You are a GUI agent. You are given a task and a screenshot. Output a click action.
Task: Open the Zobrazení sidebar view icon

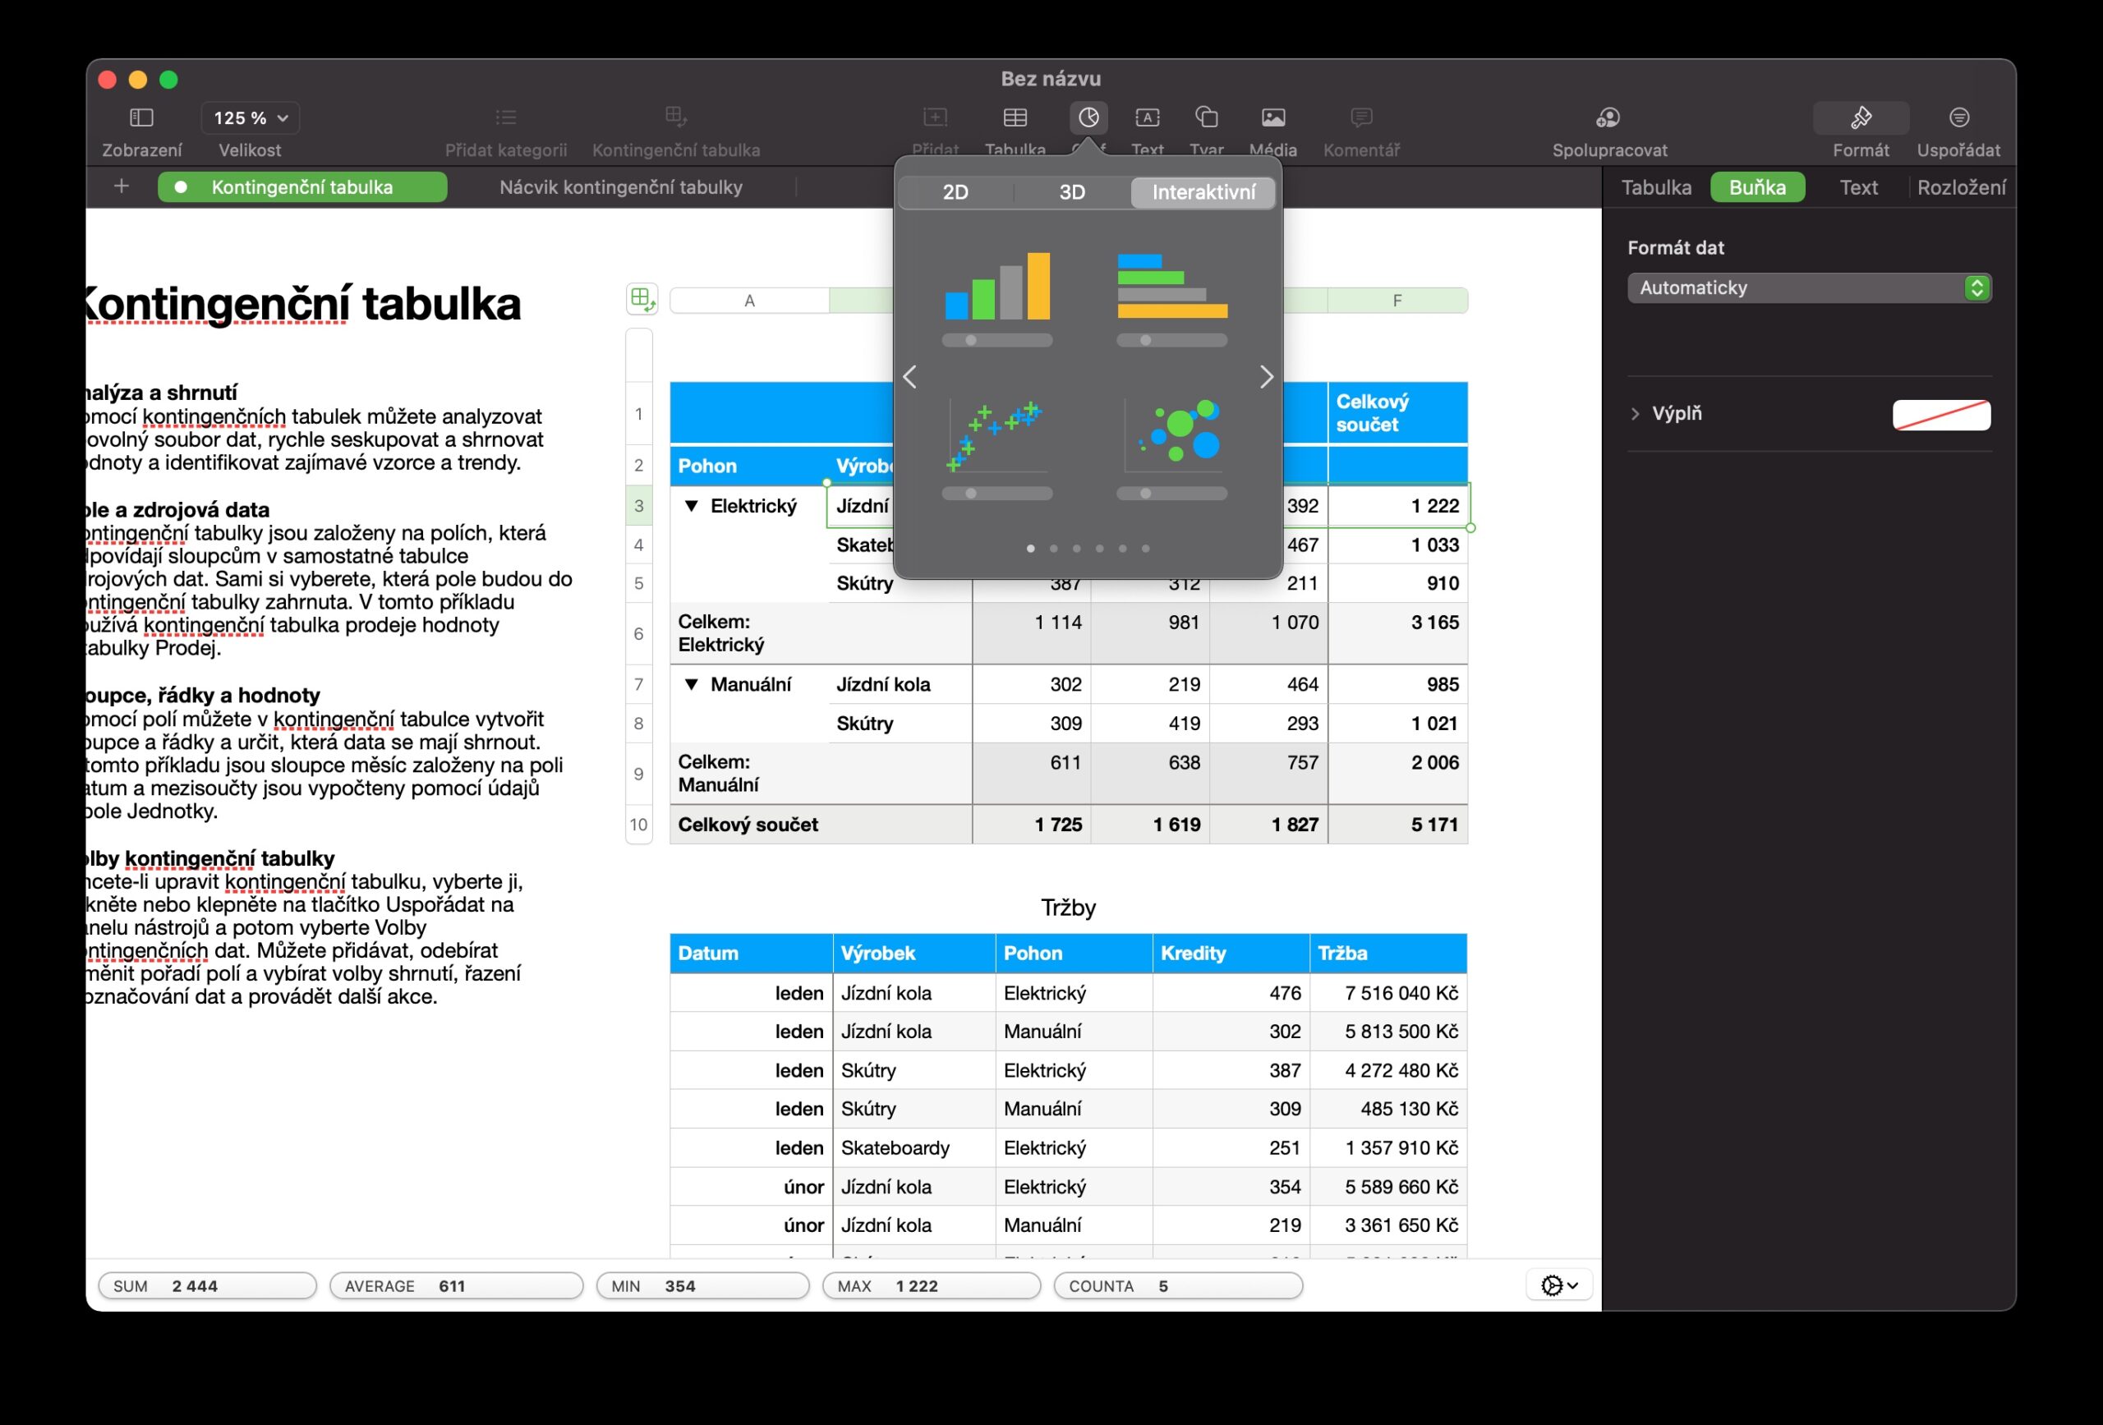tap(141, 117)
